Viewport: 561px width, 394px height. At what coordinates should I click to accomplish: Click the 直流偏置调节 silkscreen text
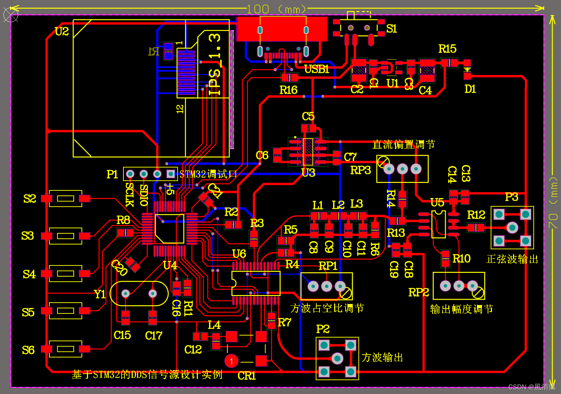(404, 145)
